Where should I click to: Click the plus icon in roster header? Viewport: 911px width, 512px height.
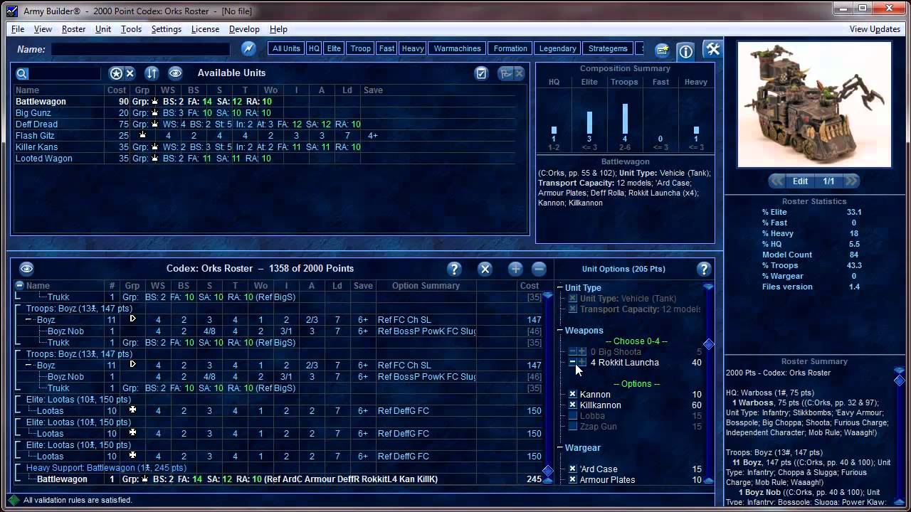pos(515,269)
